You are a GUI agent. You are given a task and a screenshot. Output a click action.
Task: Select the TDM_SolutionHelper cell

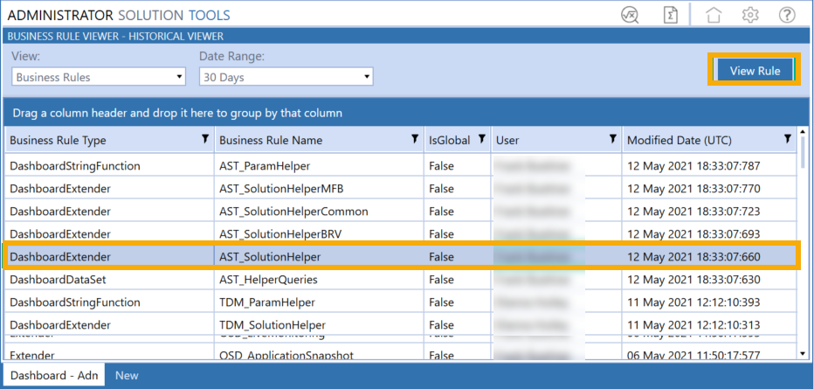click(x=320, y=325)
